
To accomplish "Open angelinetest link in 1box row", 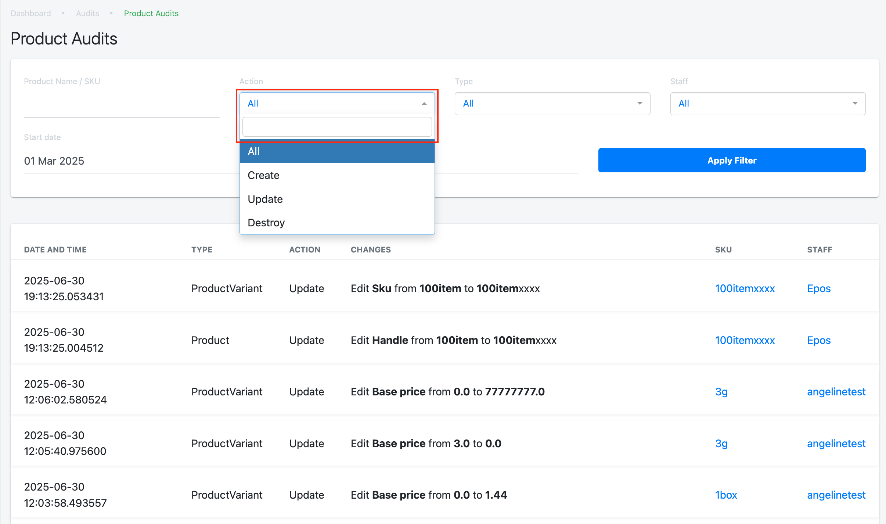I will click(836, 495).
